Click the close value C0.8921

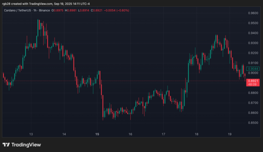coord(97,10)
